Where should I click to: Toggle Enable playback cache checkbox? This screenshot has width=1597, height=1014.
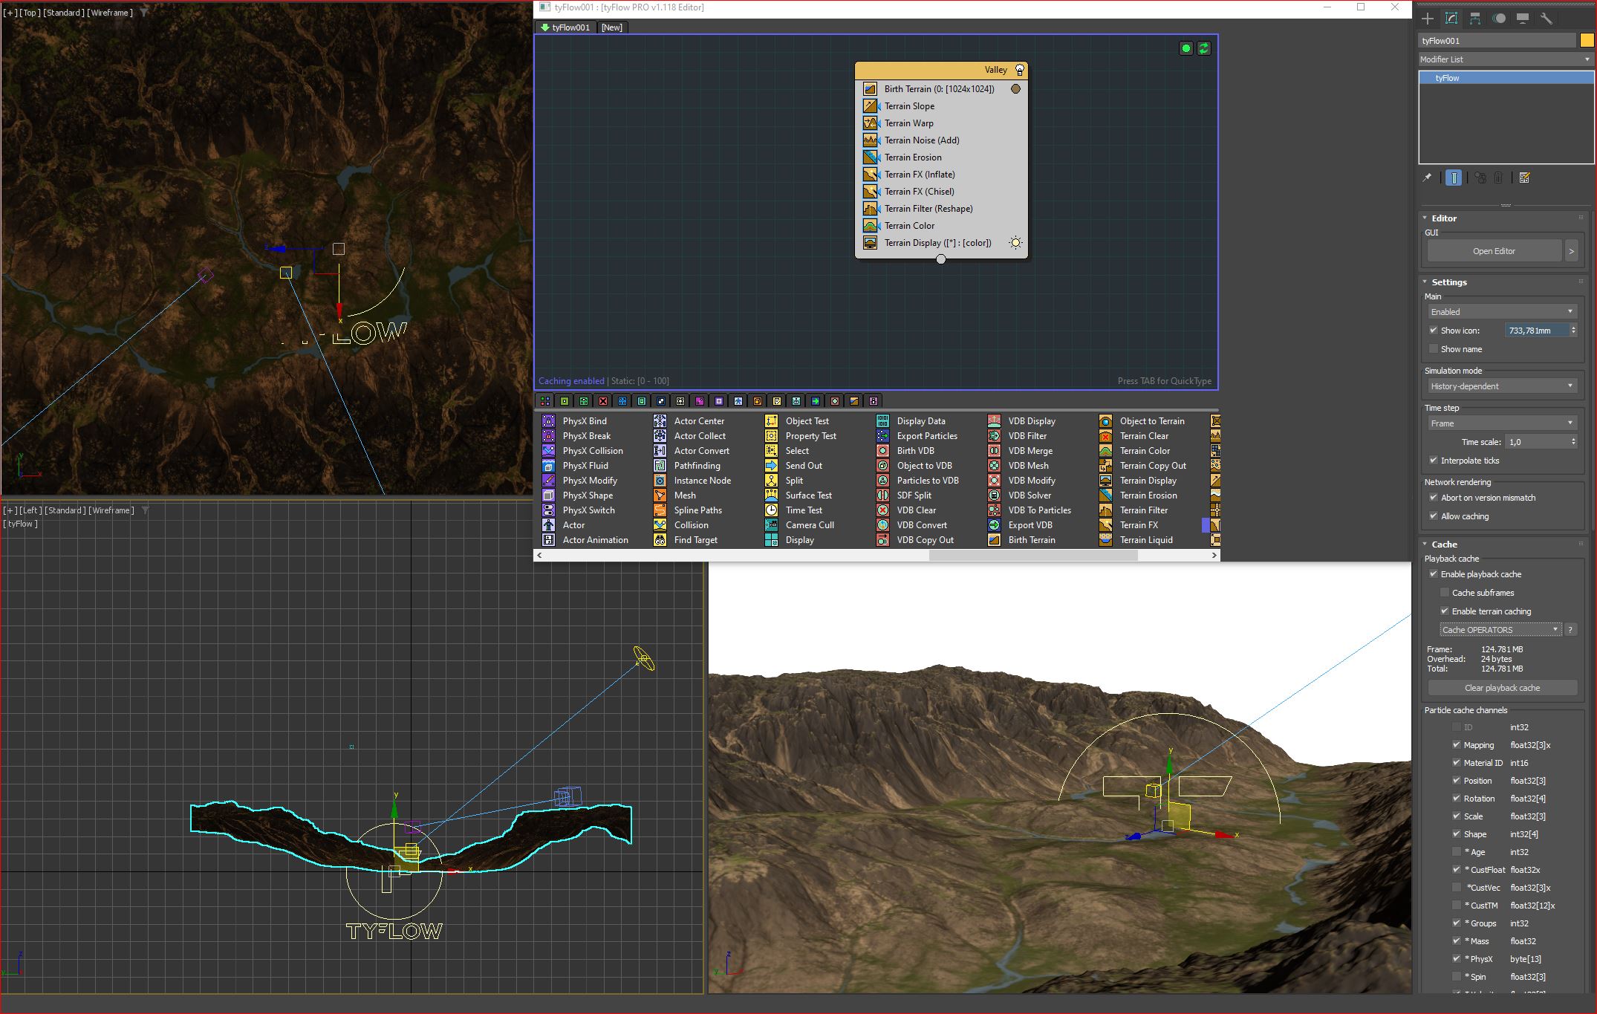pos(1434,574)
